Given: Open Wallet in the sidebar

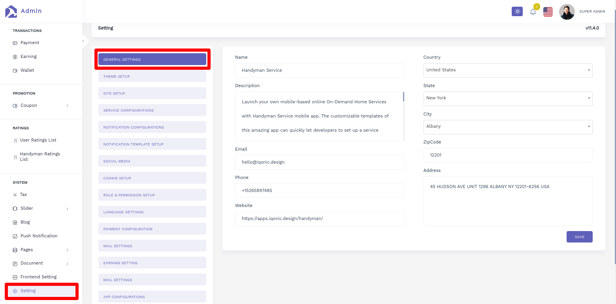Looking at the screenshot, I should (27, 71).
